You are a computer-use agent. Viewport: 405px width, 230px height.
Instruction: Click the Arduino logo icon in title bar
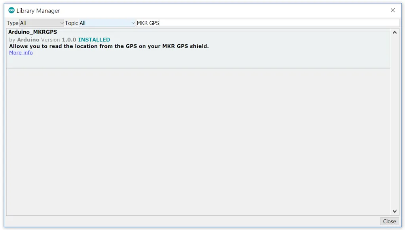pyautogui.click(x=11, y=10)
